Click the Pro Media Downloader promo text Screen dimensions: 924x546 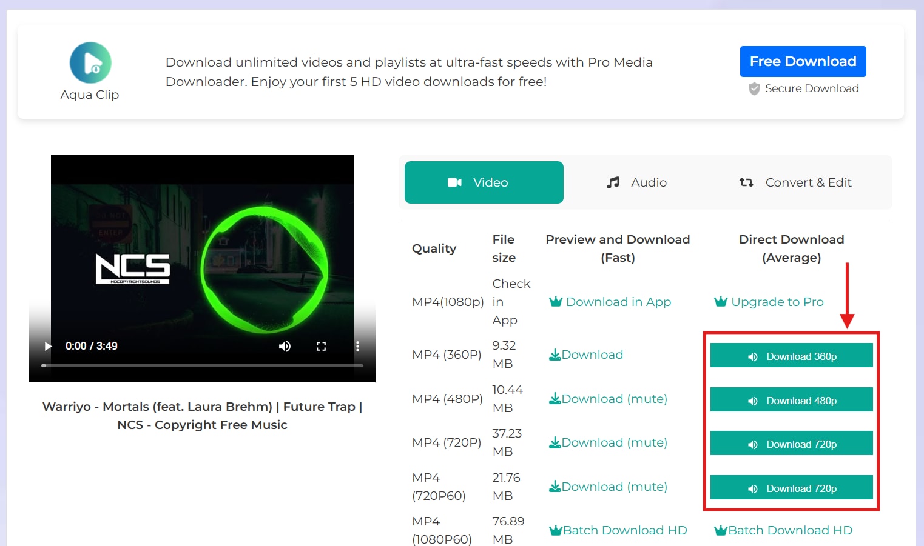click(409, 72)
